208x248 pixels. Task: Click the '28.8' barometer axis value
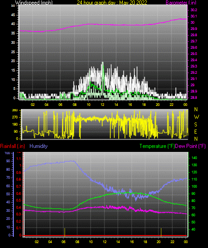click(x=194, y=97)
